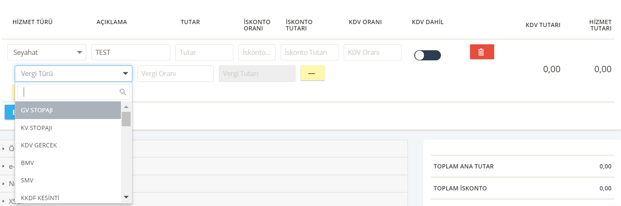621x206 pixels.
Task: Choose KDV GERCEK option
Action: (x=68, y=145)
